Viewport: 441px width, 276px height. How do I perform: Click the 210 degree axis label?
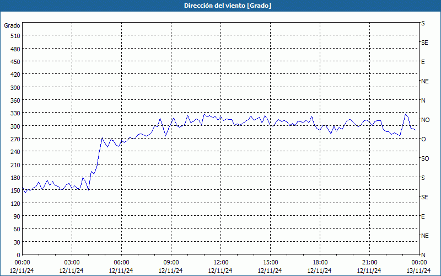pyautogui.click(x=15, y=165)
